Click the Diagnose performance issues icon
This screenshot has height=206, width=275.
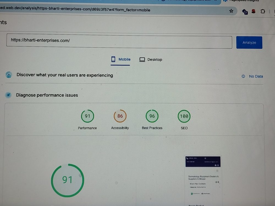pos(9,95)
